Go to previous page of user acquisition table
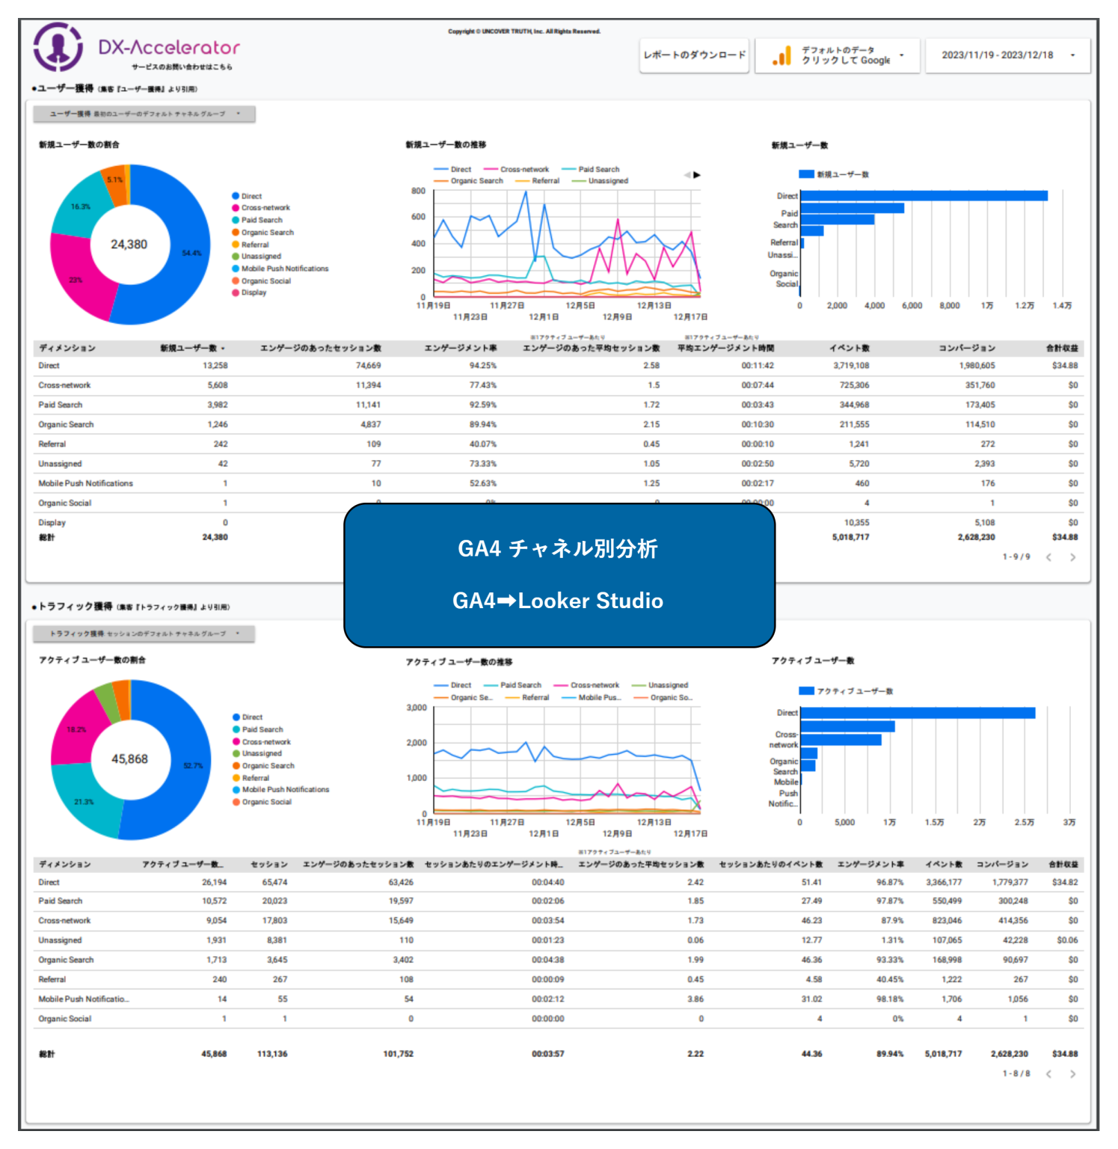This screenshot has height=1149, width=1118. tap(1048, 557)
